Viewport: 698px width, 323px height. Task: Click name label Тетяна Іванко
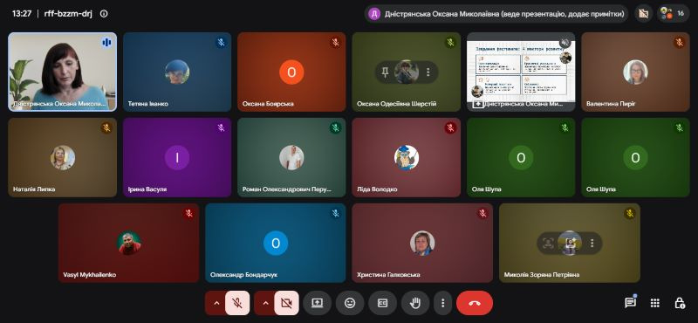[148, 104]
